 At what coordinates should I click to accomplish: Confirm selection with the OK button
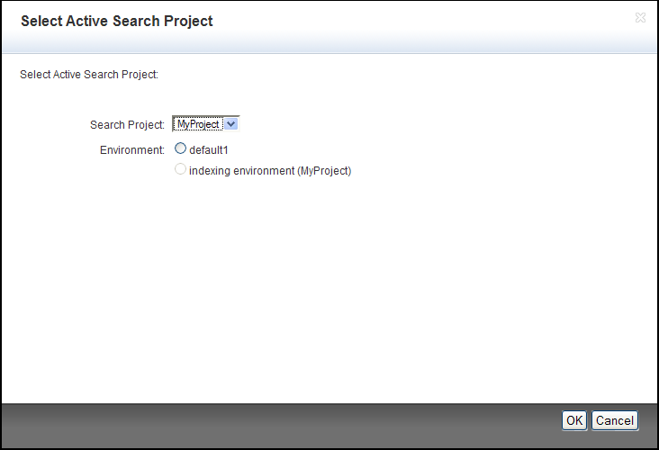coord(574,420)
